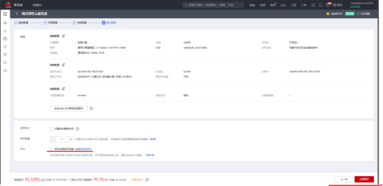Click the notification bell icon
The height and width of the screenshot is (186, 383).
[x=320, y=5]
